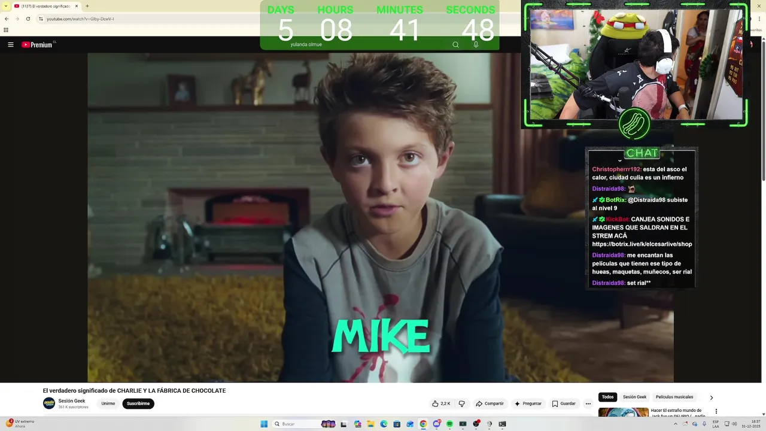
Task: Show more filter chips with right chevron
Action: coord(711,397)
